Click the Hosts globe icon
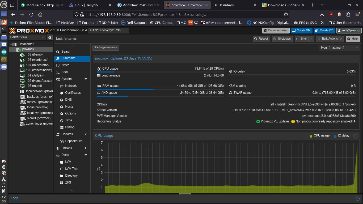The image size is (363, 204). pyautogui.click(x=62, y=107)
